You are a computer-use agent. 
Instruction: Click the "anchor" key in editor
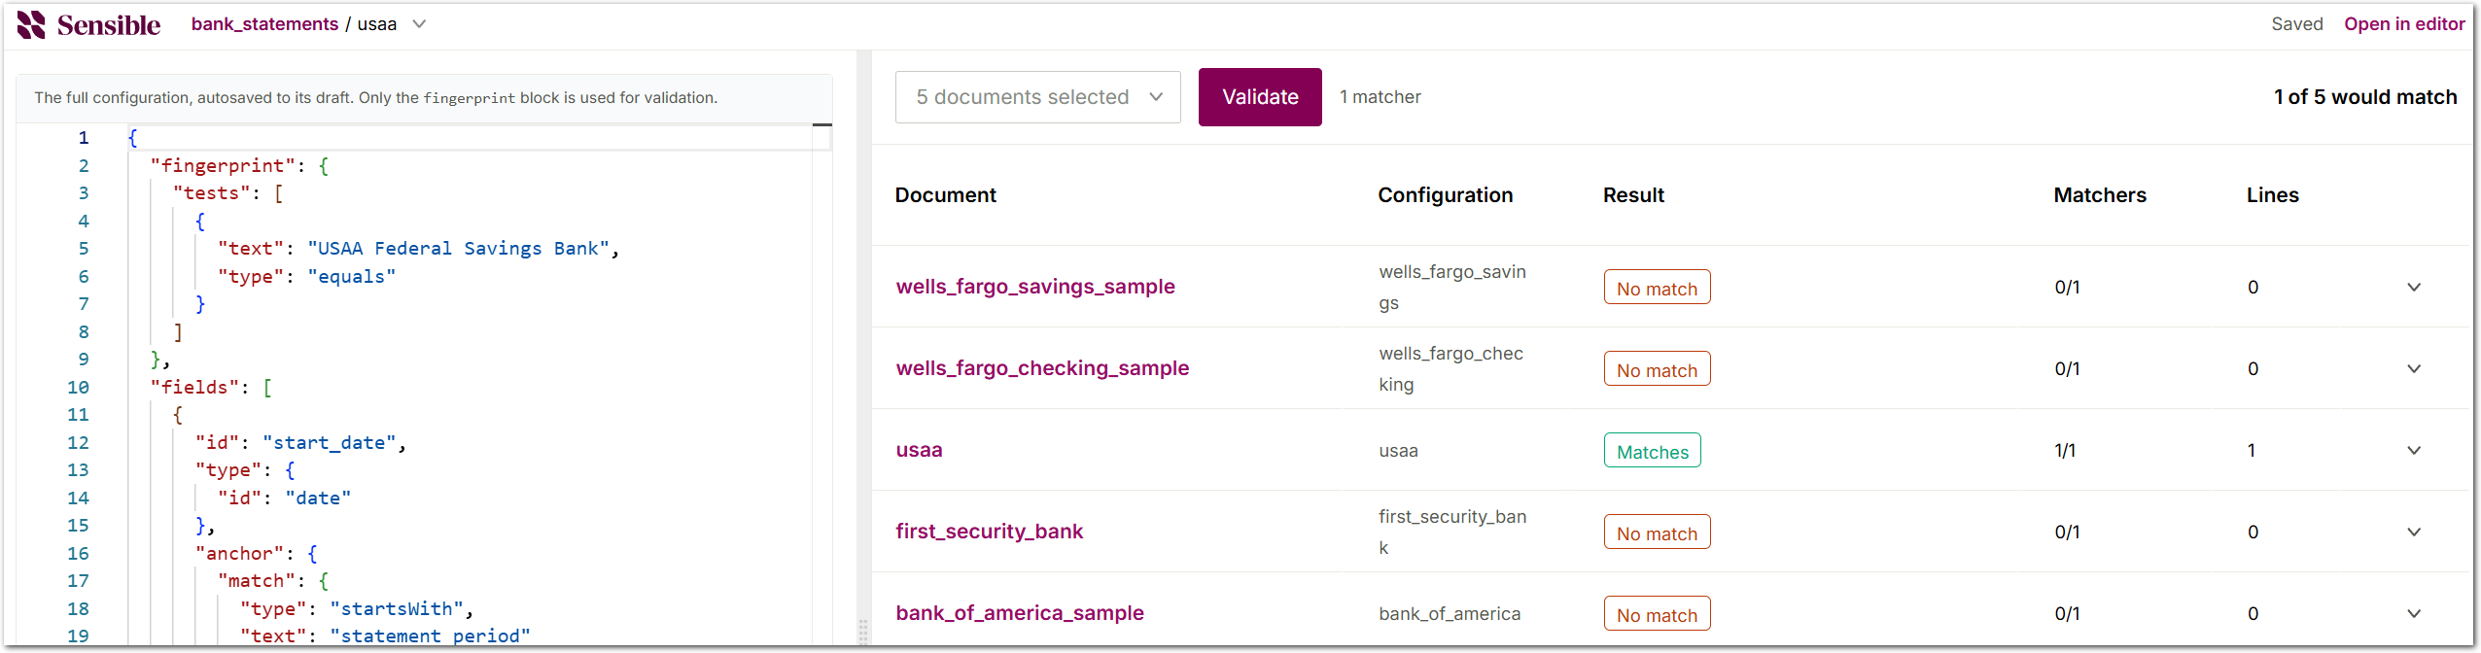click(x=239, y=554)
